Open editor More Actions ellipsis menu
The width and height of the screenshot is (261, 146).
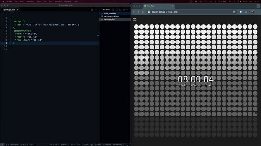click(x=96, y=10)
